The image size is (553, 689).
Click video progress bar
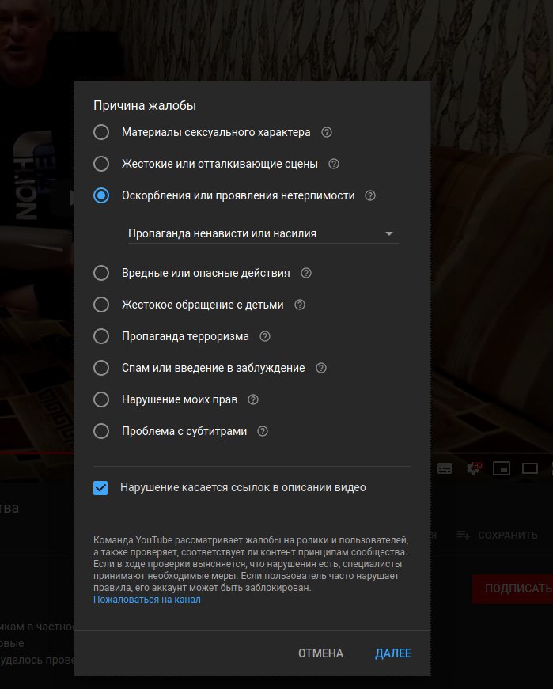[x=37, y=452]
